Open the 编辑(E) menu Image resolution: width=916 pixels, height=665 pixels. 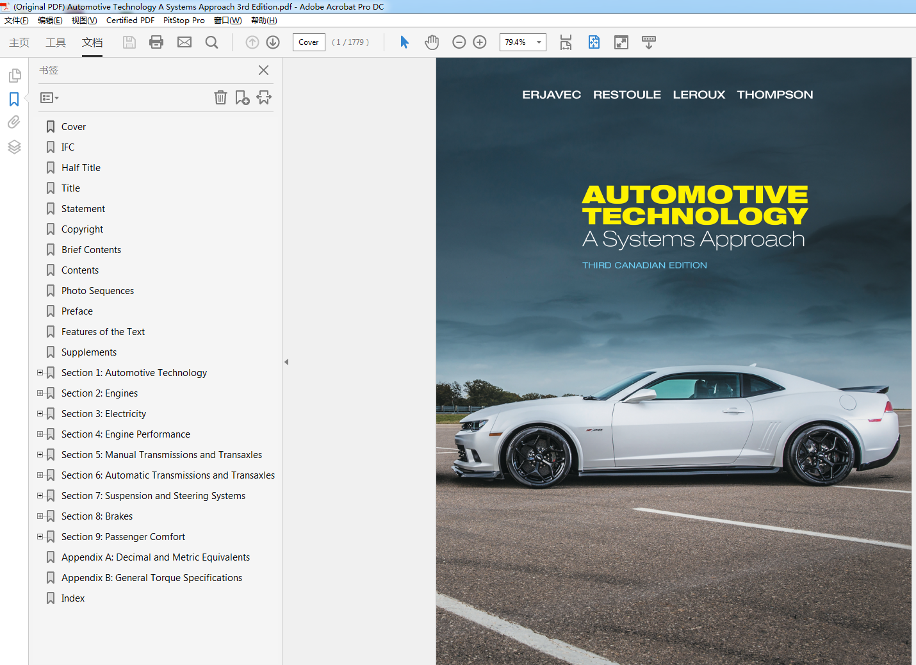pos(50,21)
